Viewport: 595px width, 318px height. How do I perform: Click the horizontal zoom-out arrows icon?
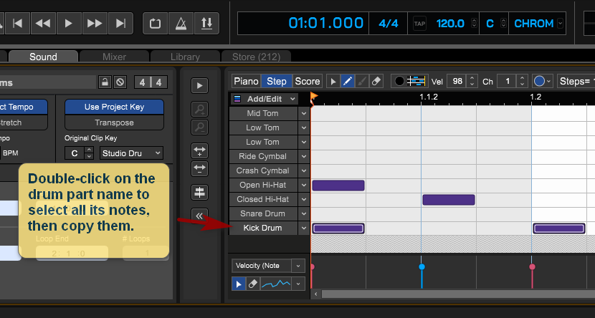coord(199,168)
